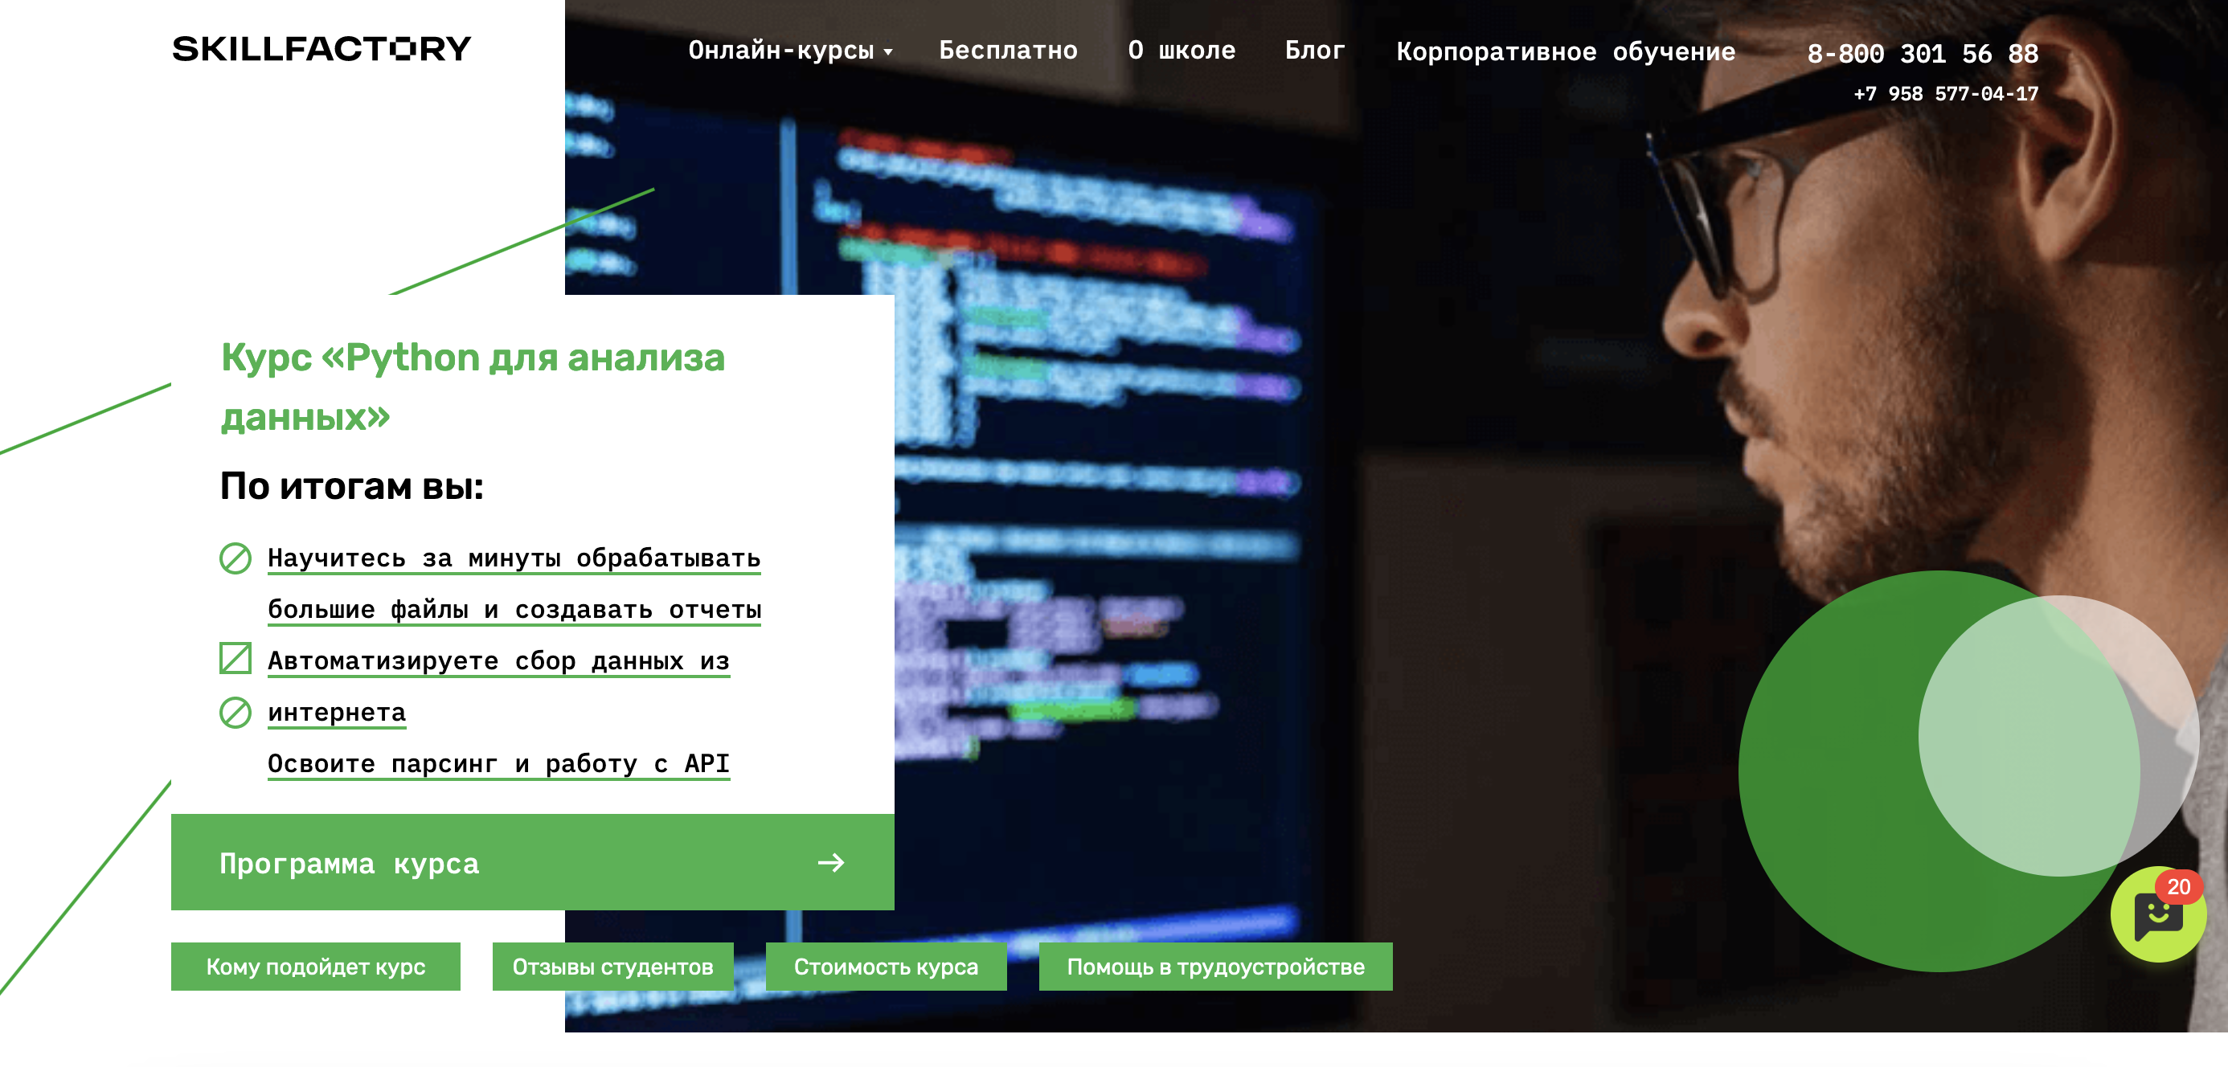The image size is (2228, 1067).
Task: Click phone number +7 958 577-04-17
Action: click(1946, 93)
